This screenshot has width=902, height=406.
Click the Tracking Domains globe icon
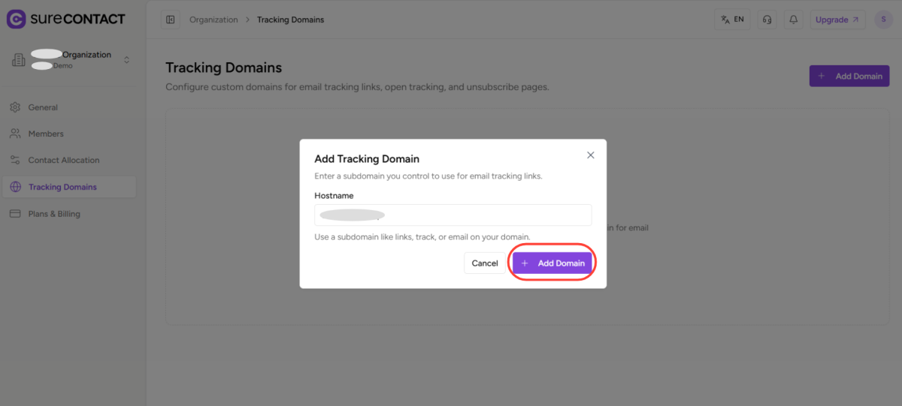16,187
